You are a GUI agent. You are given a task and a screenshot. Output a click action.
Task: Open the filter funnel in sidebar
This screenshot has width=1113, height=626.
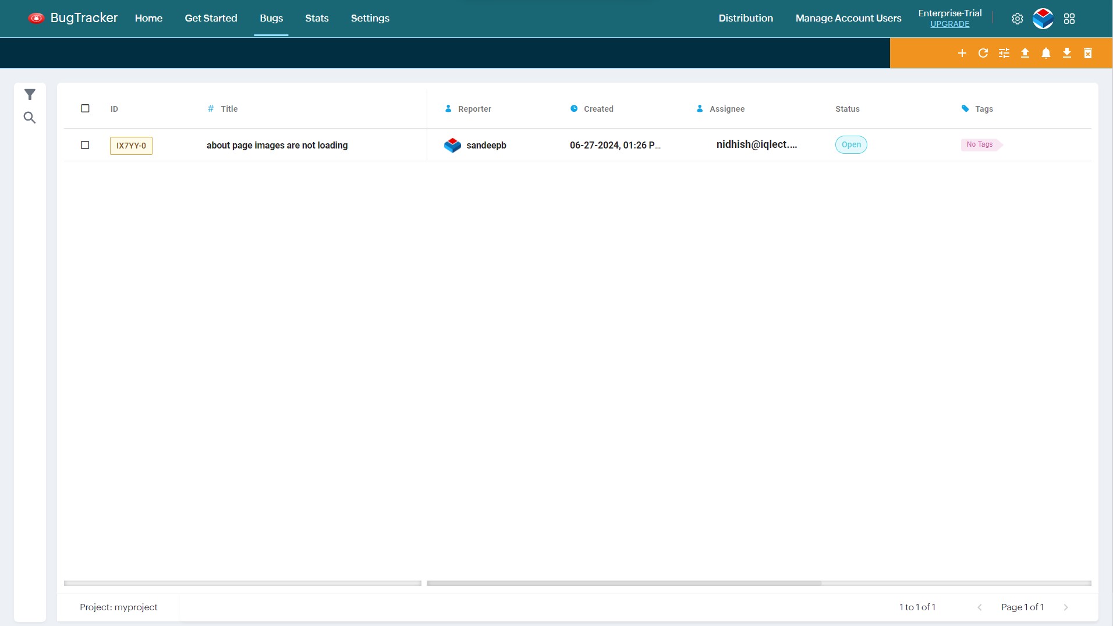click(x=30, y=94)
